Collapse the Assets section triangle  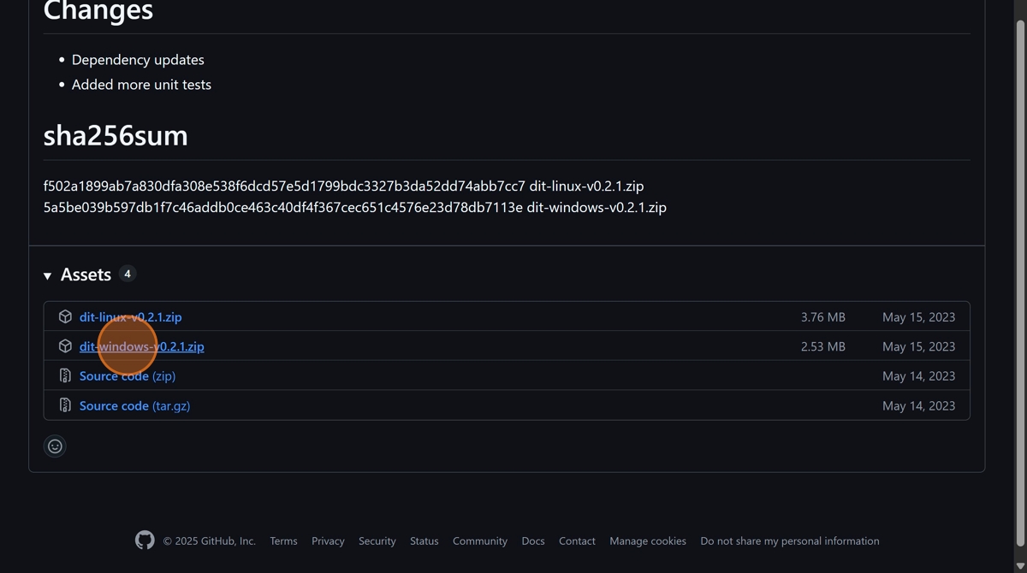coord(47,275)
